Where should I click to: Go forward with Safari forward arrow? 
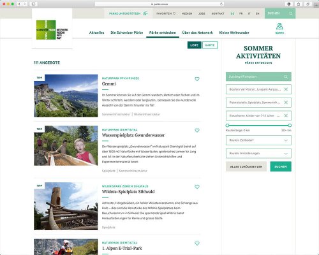click(x=25, y=4)
